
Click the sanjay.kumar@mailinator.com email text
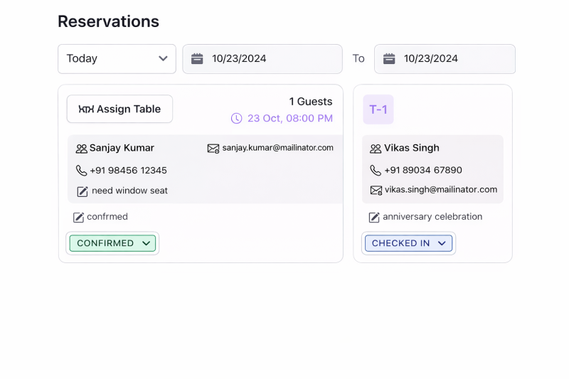point(277,148)
